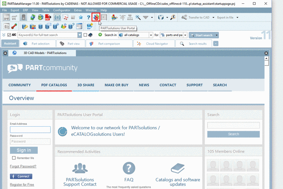The width and height of the screenshot is (283, 189).
Task: Open the Export in file dropdown arrow
Action: pos(237,17)
